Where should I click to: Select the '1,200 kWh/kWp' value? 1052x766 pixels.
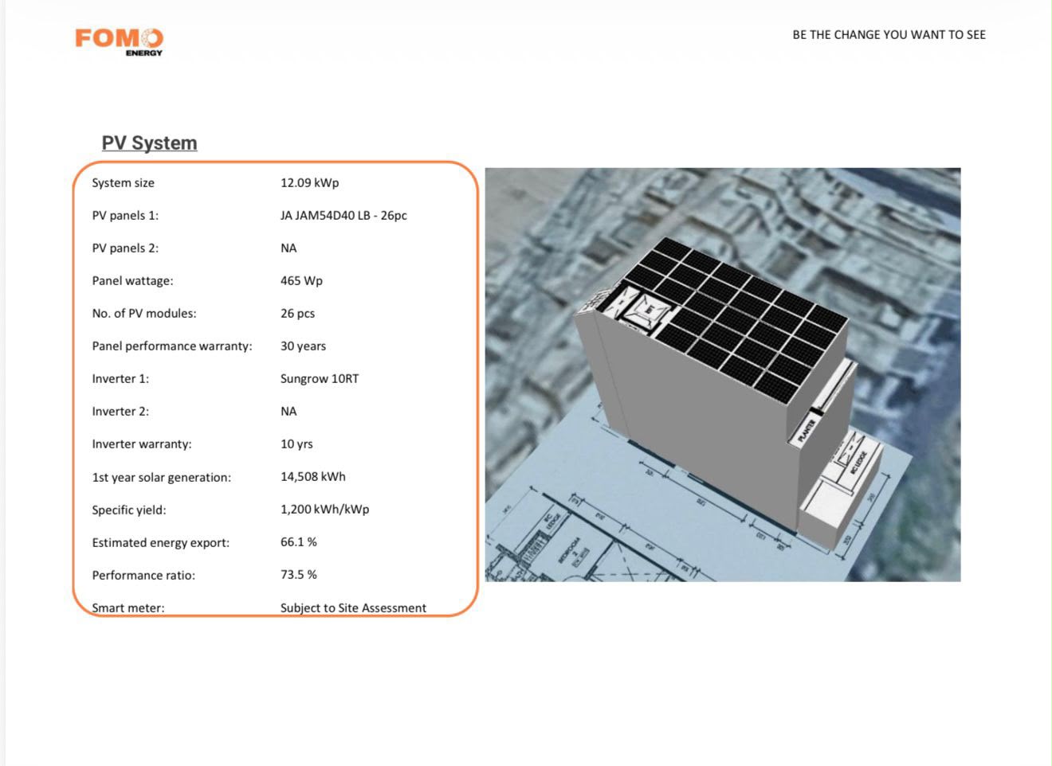click(x=324, y=510)
